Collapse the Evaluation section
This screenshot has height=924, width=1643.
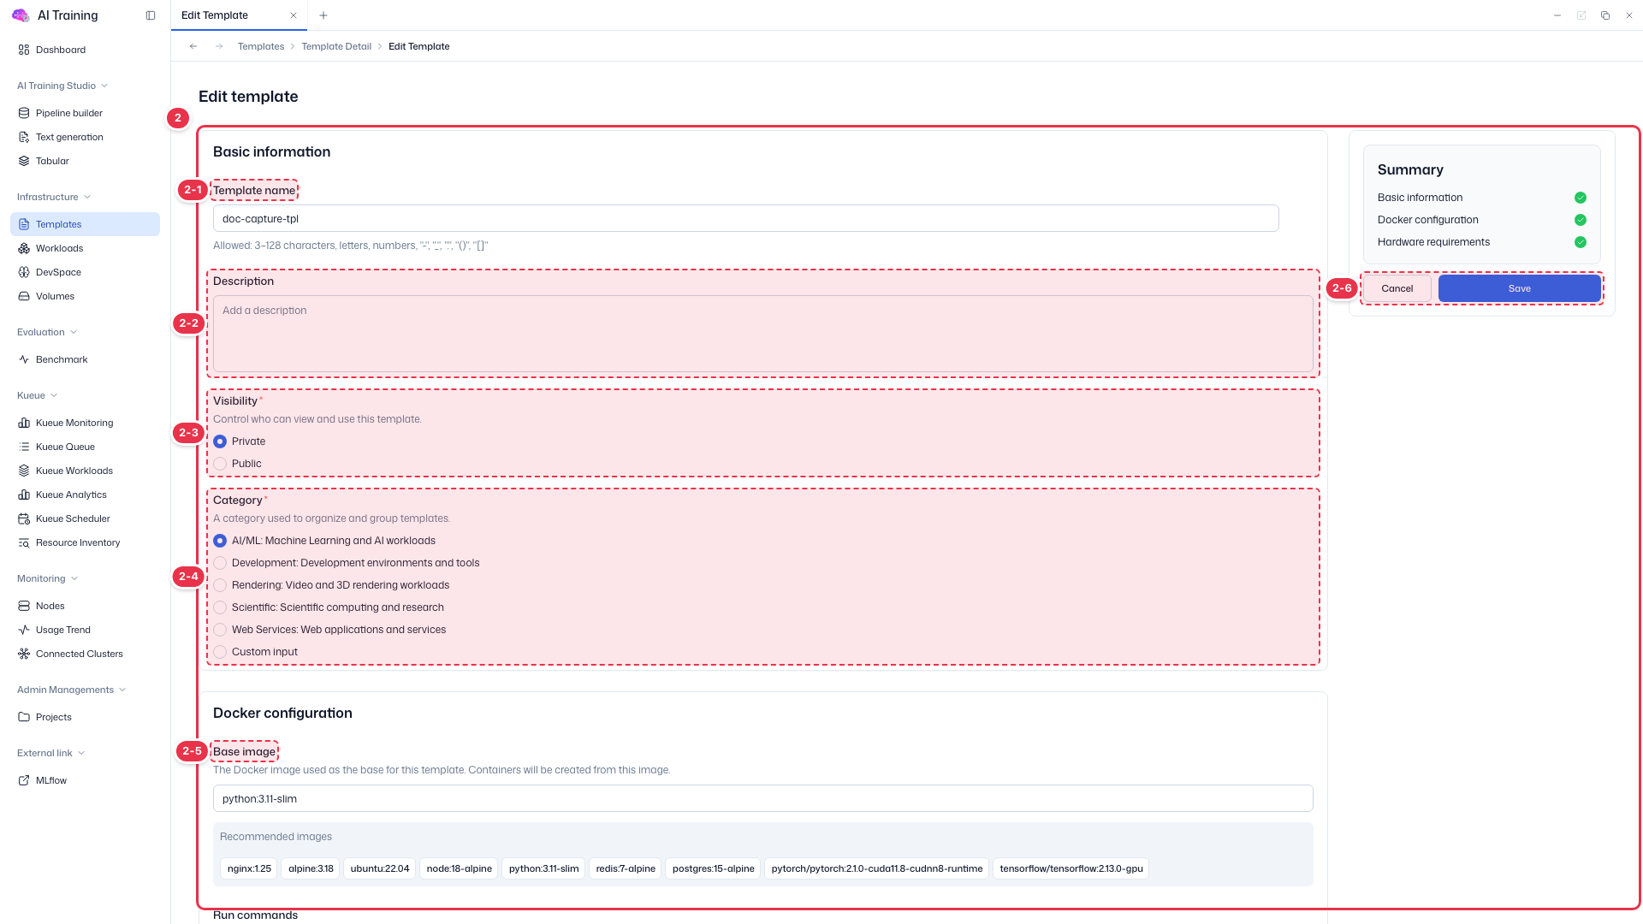point(47,332)
